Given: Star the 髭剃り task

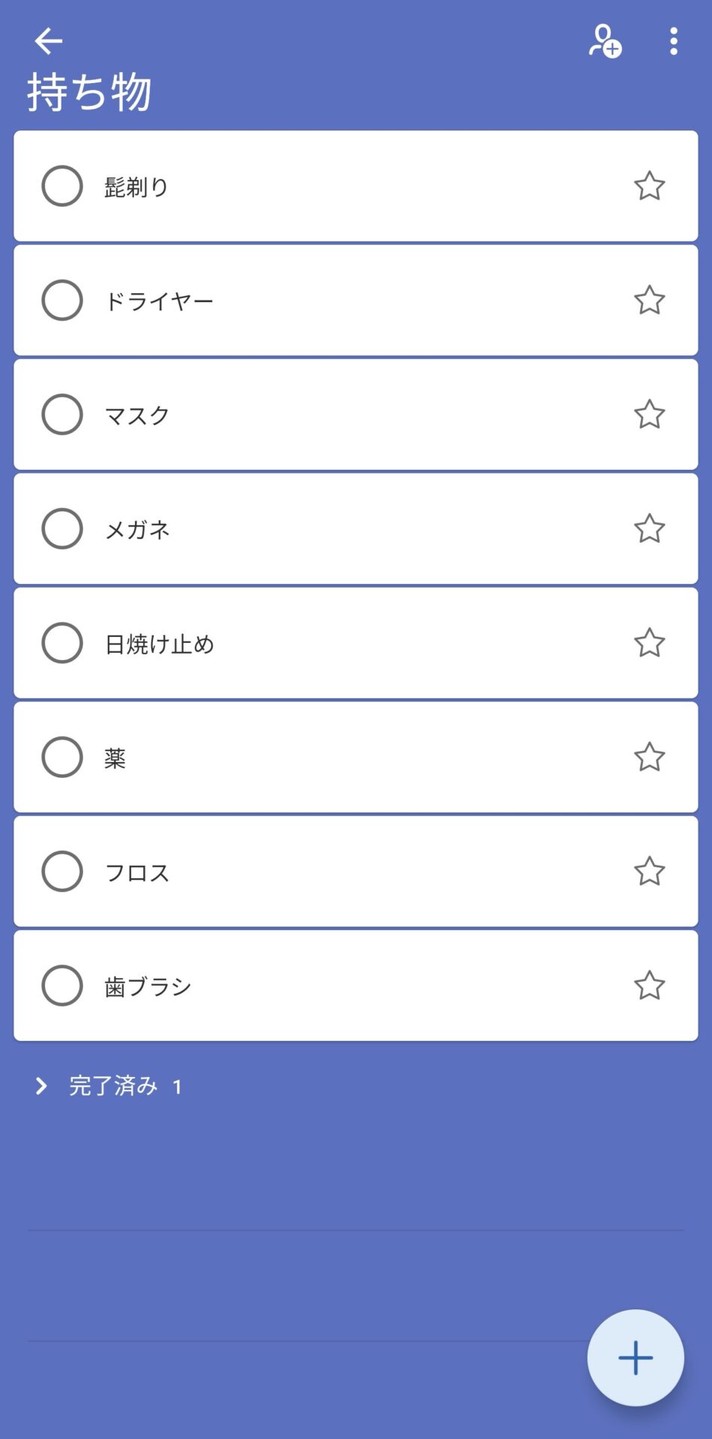Looking at the screenshot, I should tap(649, 187).
